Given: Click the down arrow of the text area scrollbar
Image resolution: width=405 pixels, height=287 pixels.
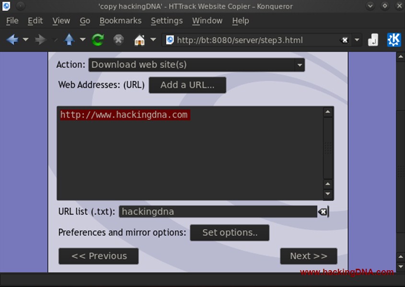Looking at the screenshot, I should click(328, 194).
